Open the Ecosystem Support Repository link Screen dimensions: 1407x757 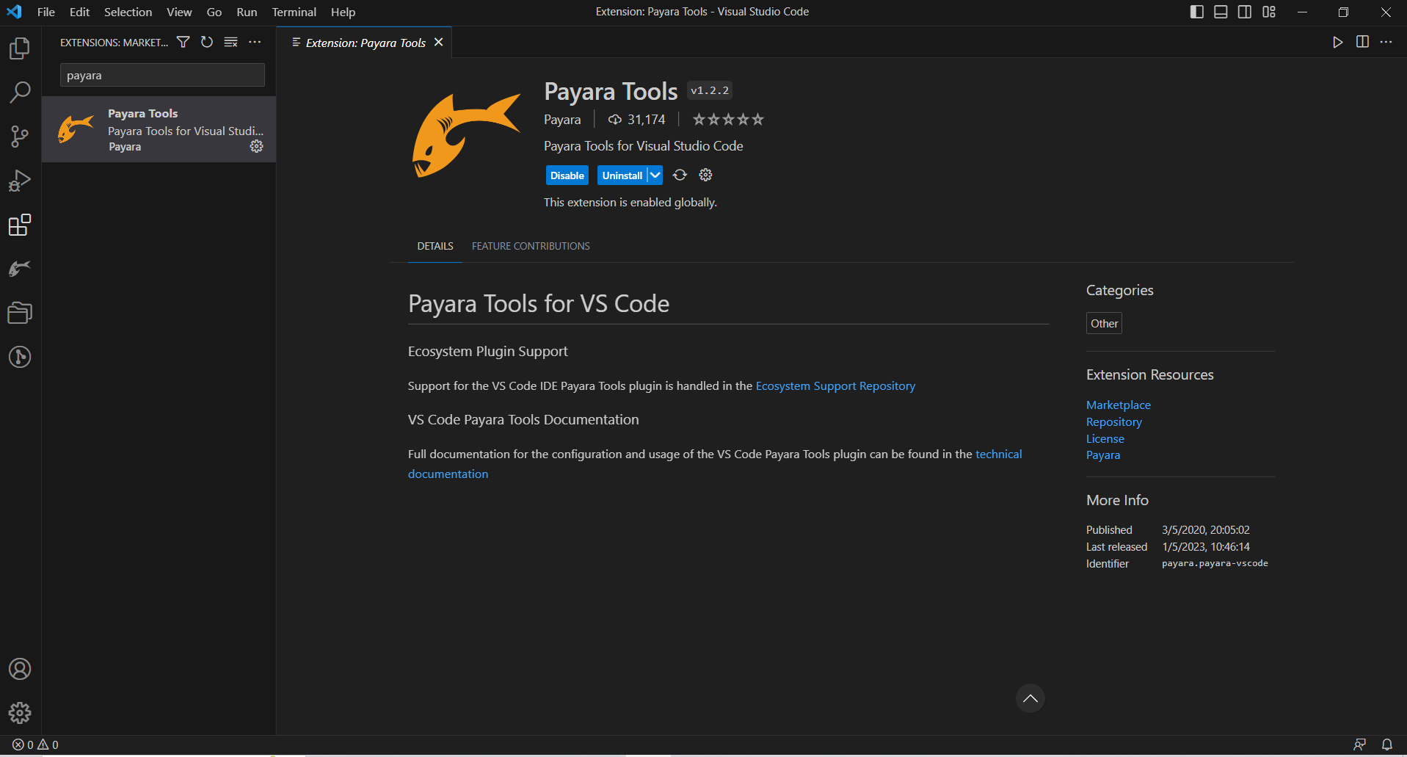pyautogui.click(x=835, y=385)
